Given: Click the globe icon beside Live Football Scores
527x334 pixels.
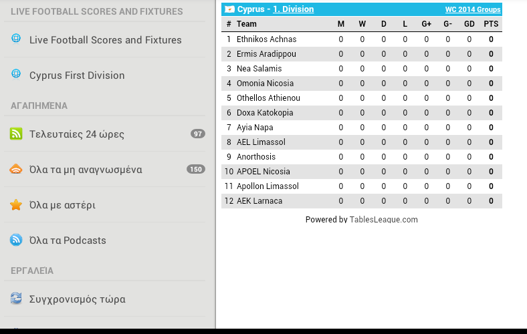Looking at the screenshot, I should coord(16,39).
